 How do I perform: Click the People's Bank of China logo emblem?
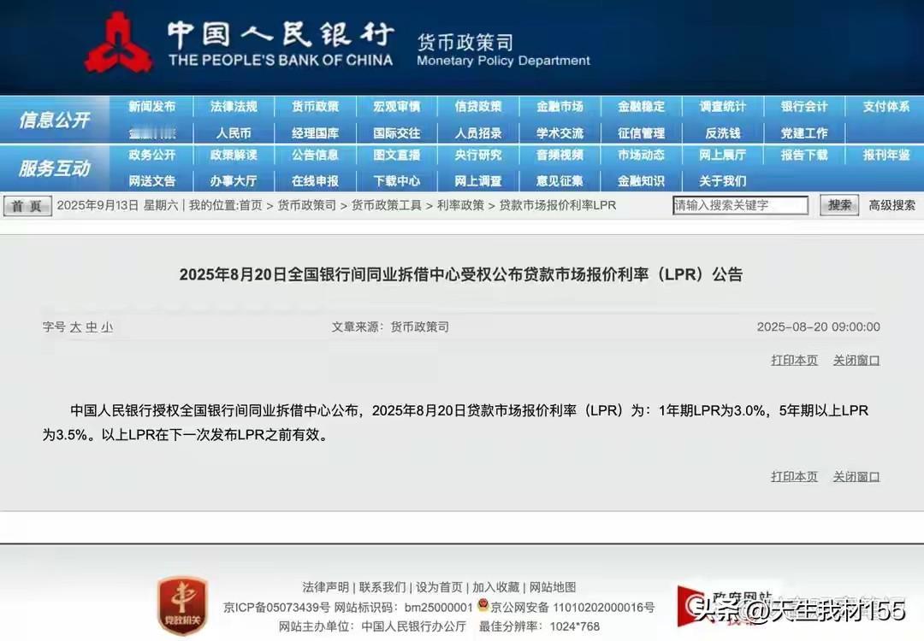point(118,44)
